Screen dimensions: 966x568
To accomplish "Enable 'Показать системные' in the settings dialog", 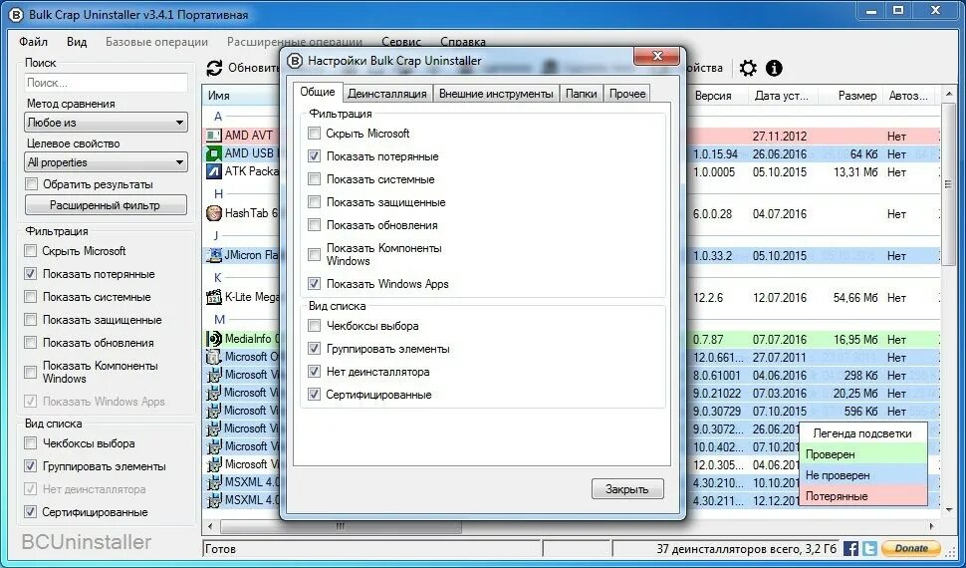I will click(x=314, y=179).
